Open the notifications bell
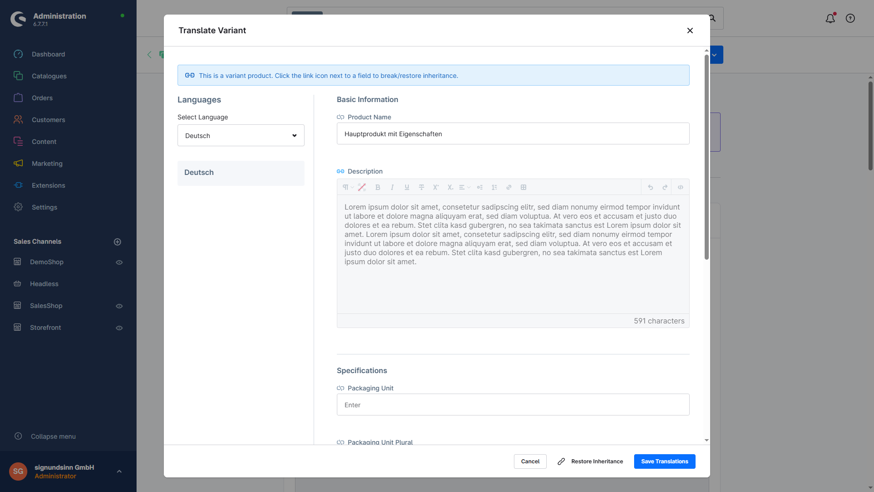 tap(830, 18)
